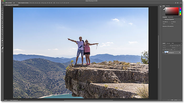Open the Layer dropdown beside Auto-Select
The width and height of the screenshot is (185, 104).
14,3
